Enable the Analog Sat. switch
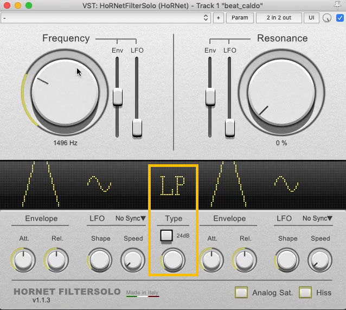The width and height of the screenshot is (346, 310). click(241, 292)
